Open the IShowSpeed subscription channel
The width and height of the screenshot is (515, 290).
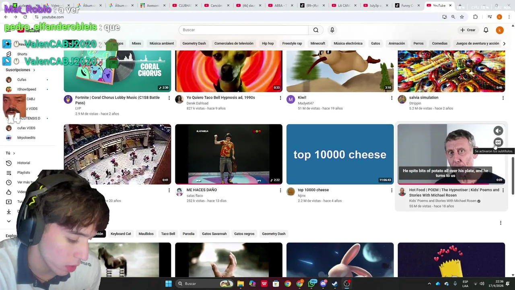coord(26,89)
